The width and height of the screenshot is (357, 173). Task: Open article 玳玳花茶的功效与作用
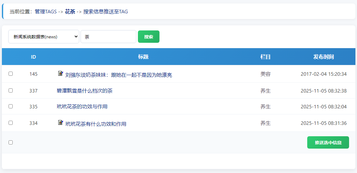[x=82, y=106]
